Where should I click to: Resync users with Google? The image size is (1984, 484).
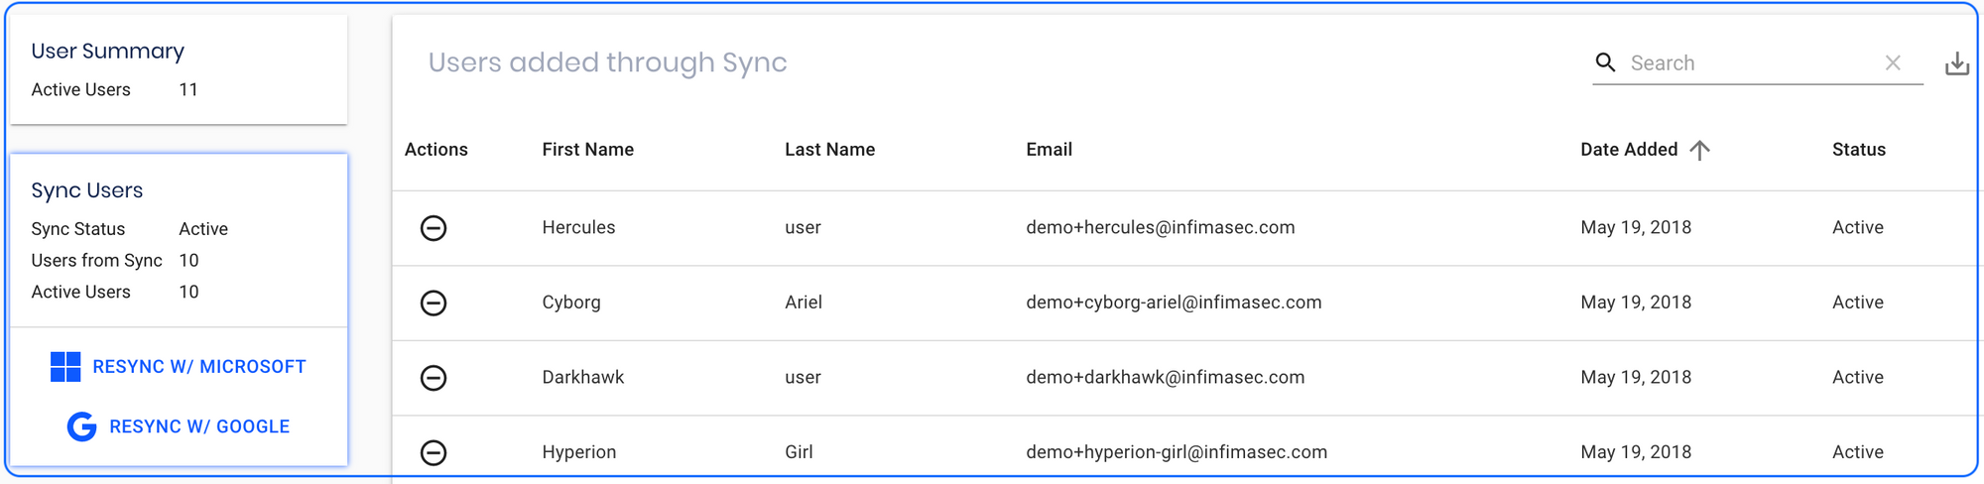pyautogui.click(x=198, y=426)
